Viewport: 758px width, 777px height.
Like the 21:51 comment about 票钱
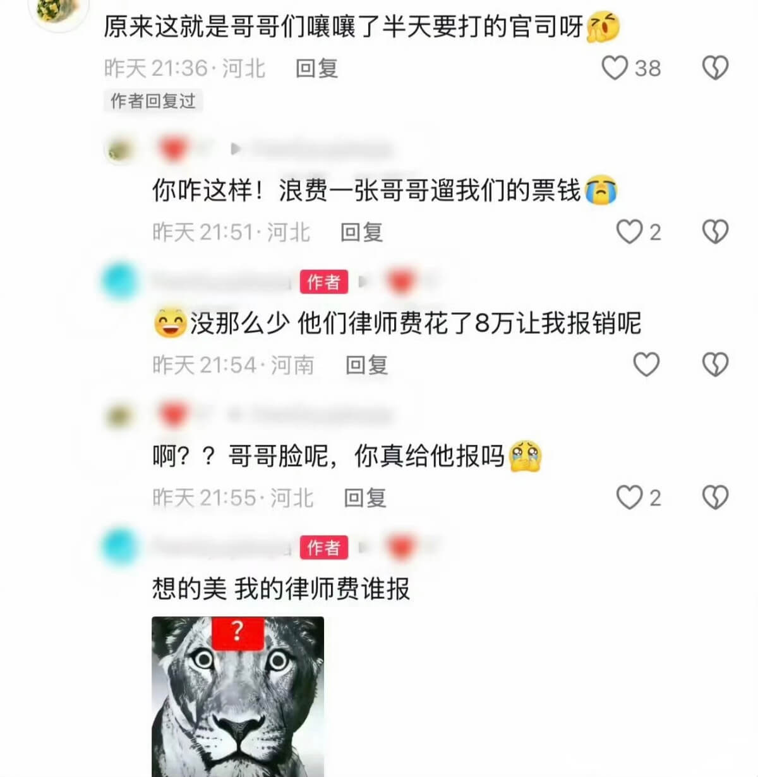coord(629,232)
